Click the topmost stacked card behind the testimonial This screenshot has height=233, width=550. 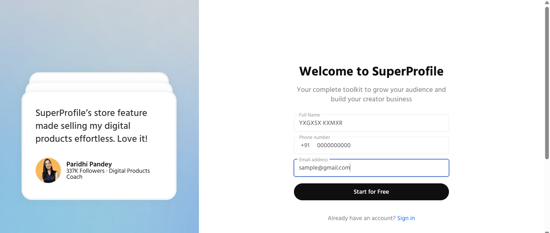99,76
